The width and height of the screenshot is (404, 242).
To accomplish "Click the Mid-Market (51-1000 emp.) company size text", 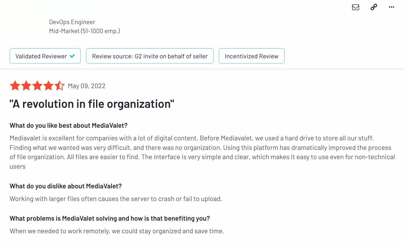I will [x=84, y=31].
